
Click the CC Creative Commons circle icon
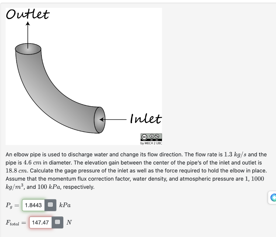[x=144, y=136]
